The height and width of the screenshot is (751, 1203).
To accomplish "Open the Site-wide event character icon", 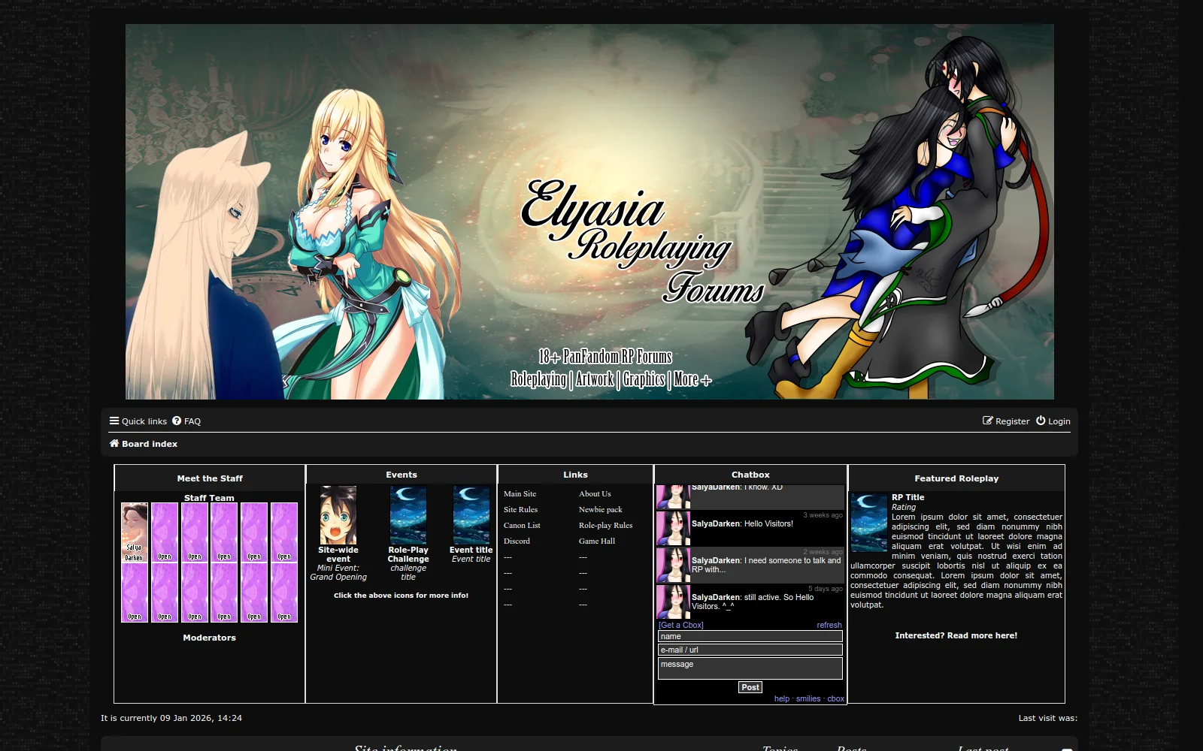I will click(338, 515).
